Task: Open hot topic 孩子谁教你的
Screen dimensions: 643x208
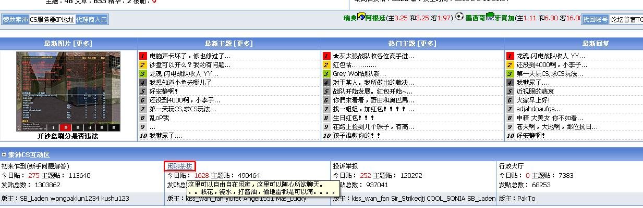Action: pyautogui.click(x=357, y=136)
